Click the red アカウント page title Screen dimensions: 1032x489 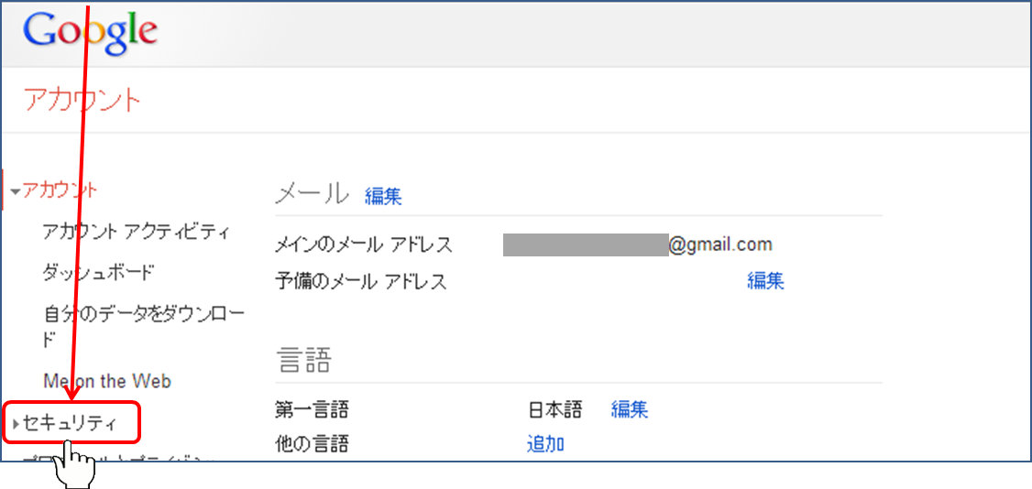82,100
